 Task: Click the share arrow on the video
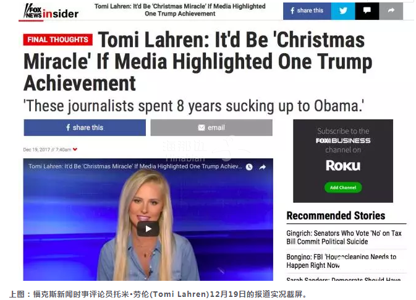[262, 167]
